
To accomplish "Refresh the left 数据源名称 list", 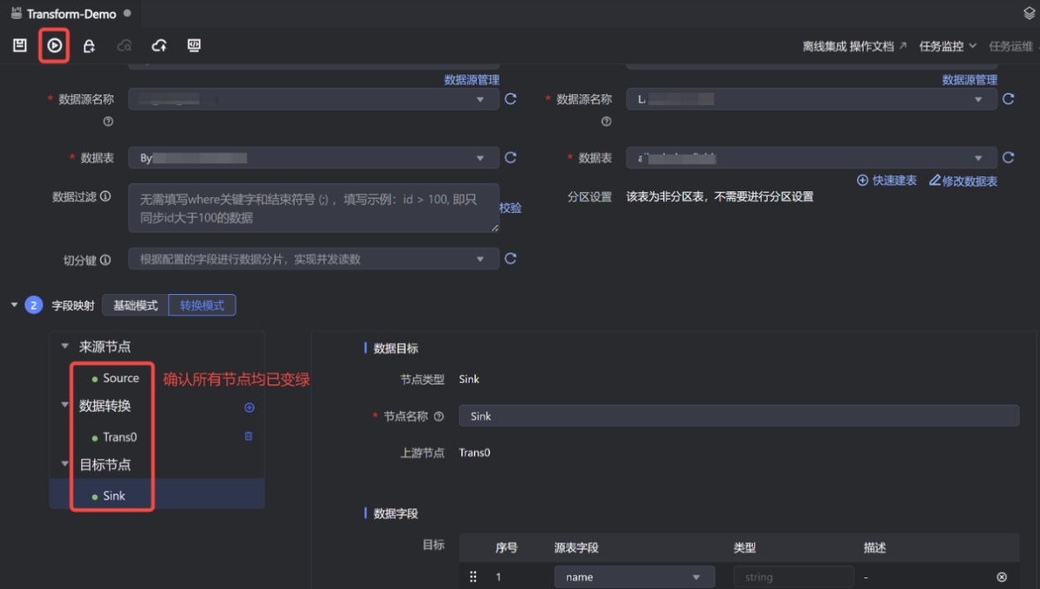I will 510,99.
